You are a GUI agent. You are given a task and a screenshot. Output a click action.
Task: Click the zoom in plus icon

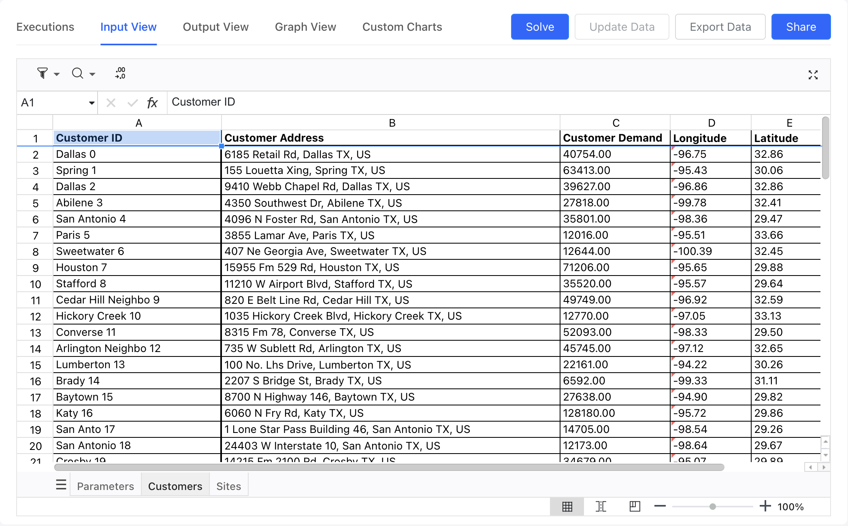[x=765, y=506]
